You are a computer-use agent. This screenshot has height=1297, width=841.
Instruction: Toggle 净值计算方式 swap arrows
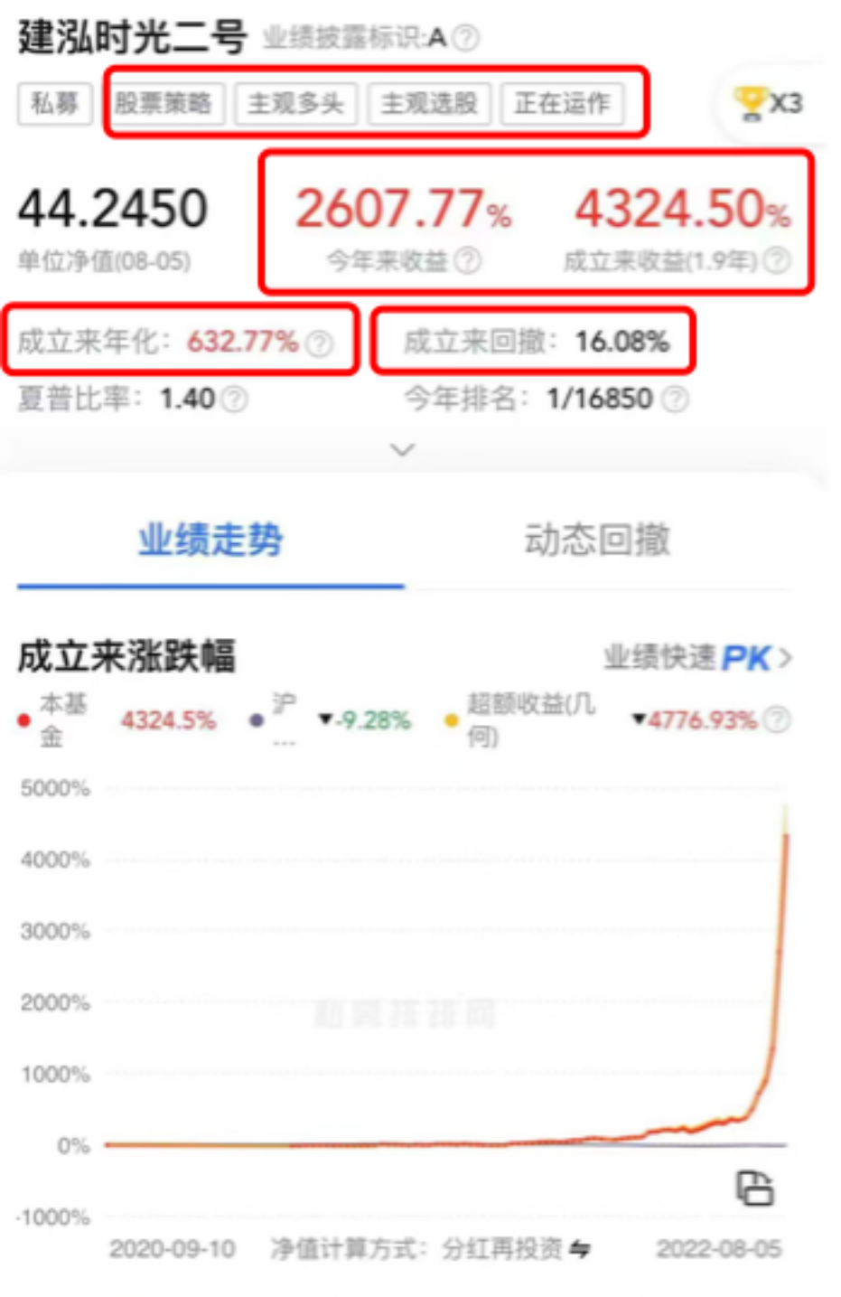coord(580,1249)
